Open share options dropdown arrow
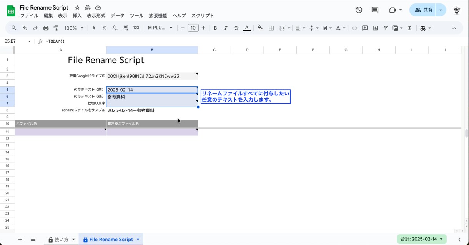The width and height of the screenshot is (469, 245). pyautogui.click(x=441, y=10)
